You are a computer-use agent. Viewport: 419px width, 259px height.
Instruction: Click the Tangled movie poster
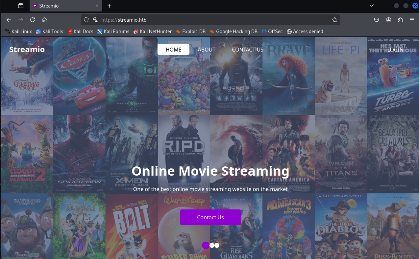coord(79,226)
